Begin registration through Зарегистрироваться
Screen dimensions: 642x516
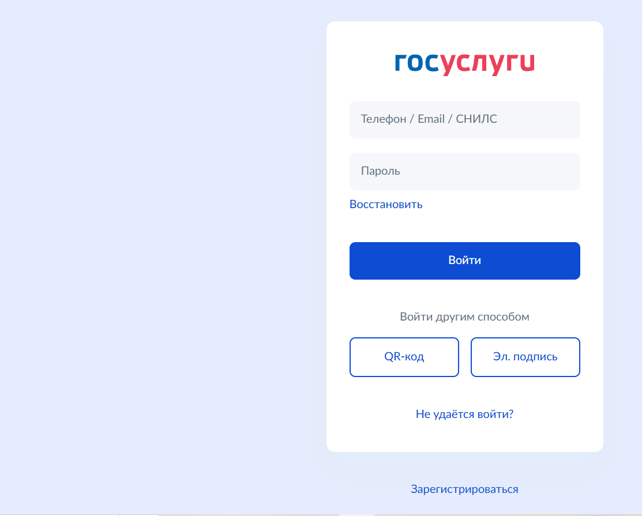[x=464, y=489]
